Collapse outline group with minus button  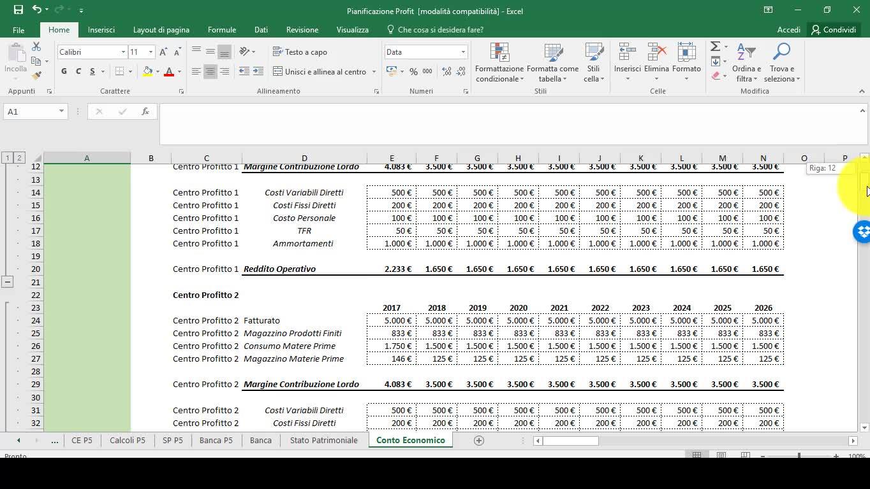[x=8, y=281]
